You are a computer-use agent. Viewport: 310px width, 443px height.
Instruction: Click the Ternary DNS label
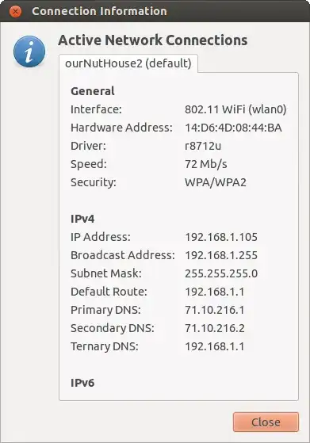point(105,346)
